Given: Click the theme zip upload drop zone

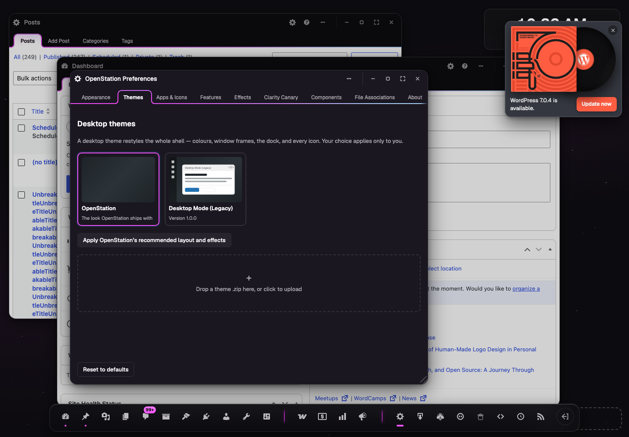Looking at the screenshot, I should coord(249,283).
